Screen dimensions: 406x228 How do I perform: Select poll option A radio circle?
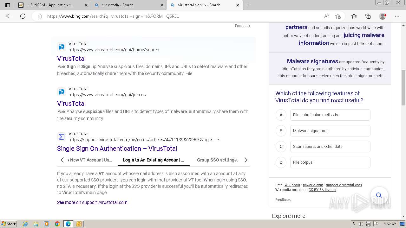(281, 115)
